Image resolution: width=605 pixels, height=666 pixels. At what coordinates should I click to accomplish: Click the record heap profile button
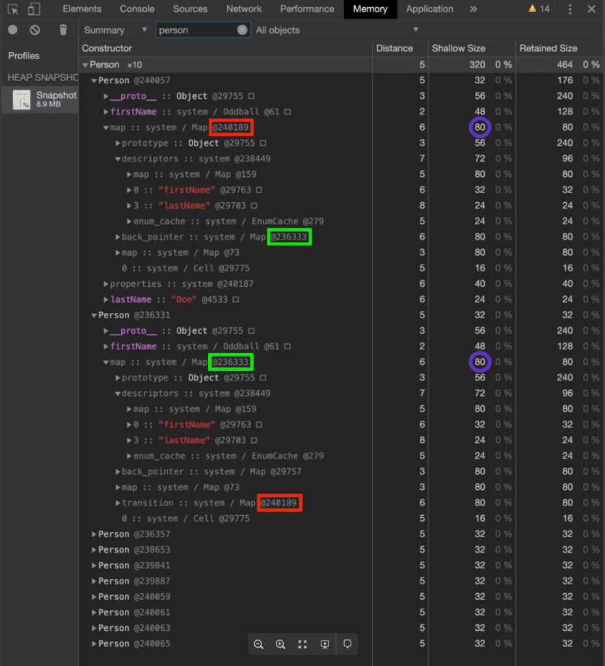pyautogui.click(x=12, y=30)
